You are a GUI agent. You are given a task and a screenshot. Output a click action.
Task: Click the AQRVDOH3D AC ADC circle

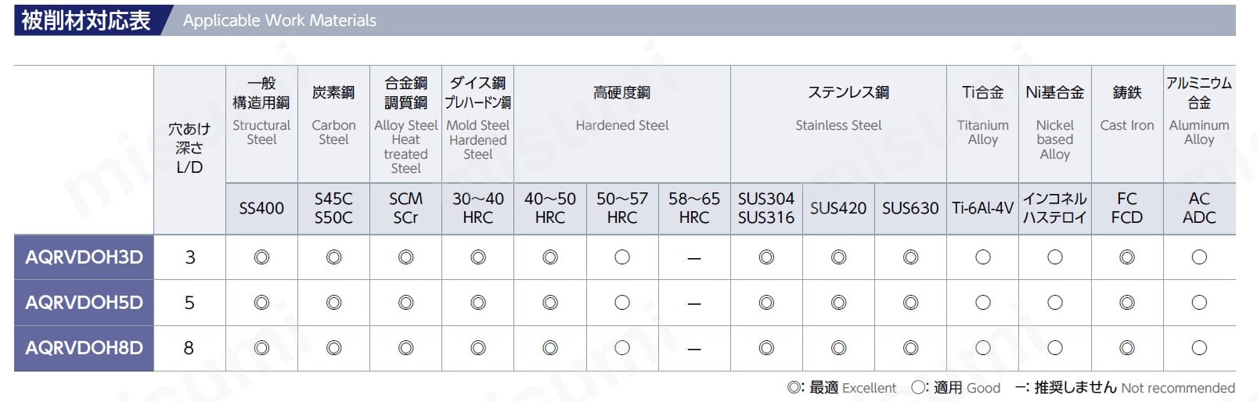pyautogui.click(x=1199, y=257)
